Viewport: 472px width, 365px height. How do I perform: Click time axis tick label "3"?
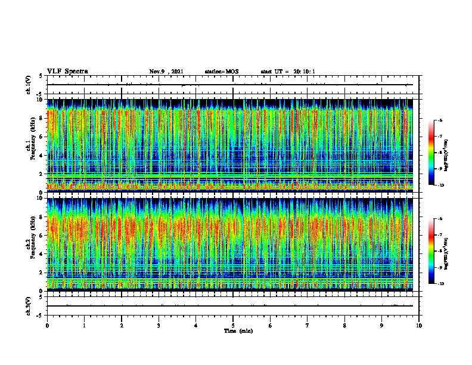[159, 326]
